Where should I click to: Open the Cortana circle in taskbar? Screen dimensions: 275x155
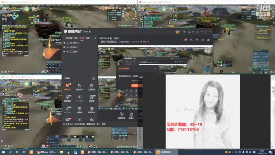17,152
